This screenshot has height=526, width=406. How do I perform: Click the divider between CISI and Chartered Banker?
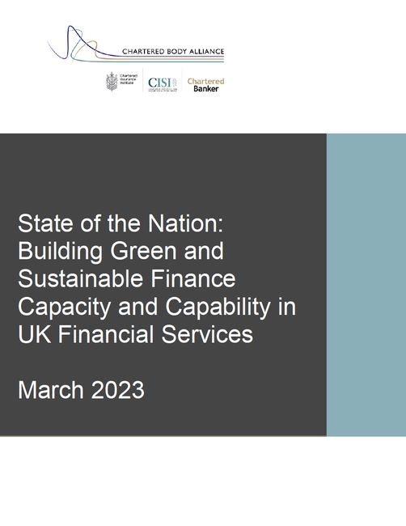coord(182,80)
